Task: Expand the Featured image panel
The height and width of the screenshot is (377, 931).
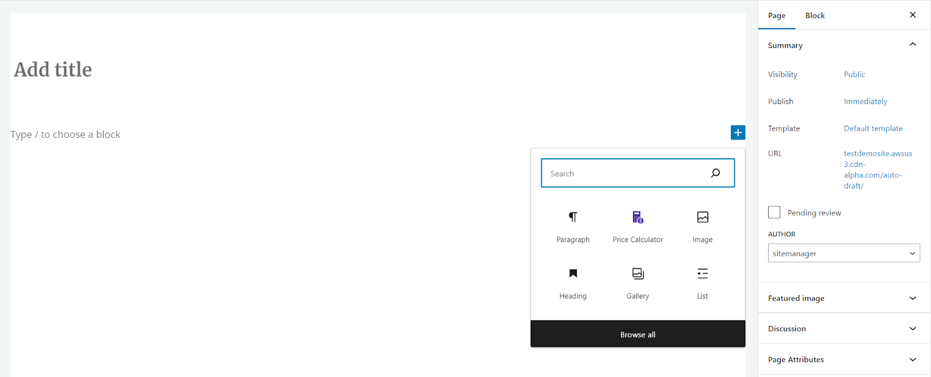Action: (x=844, y=298)
